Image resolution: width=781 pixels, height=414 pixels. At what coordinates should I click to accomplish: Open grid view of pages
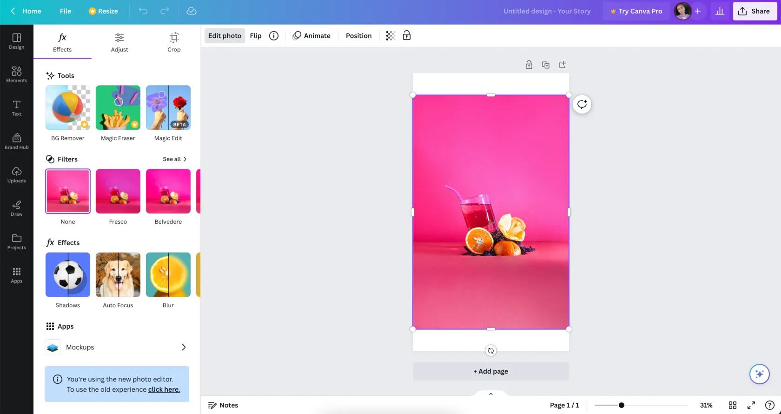[733, 405]
